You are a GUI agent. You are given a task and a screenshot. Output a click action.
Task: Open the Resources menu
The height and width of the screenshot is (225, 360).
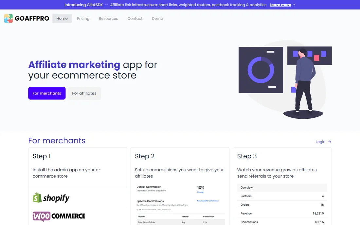pyautogui.click(x=108, y=18)
